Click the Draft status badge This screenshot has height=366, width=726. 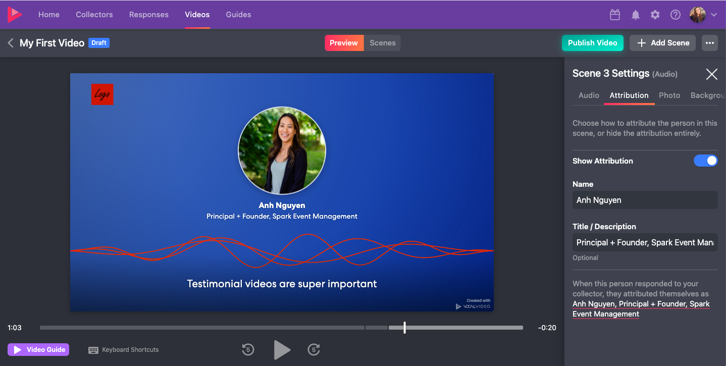point(99,43)
